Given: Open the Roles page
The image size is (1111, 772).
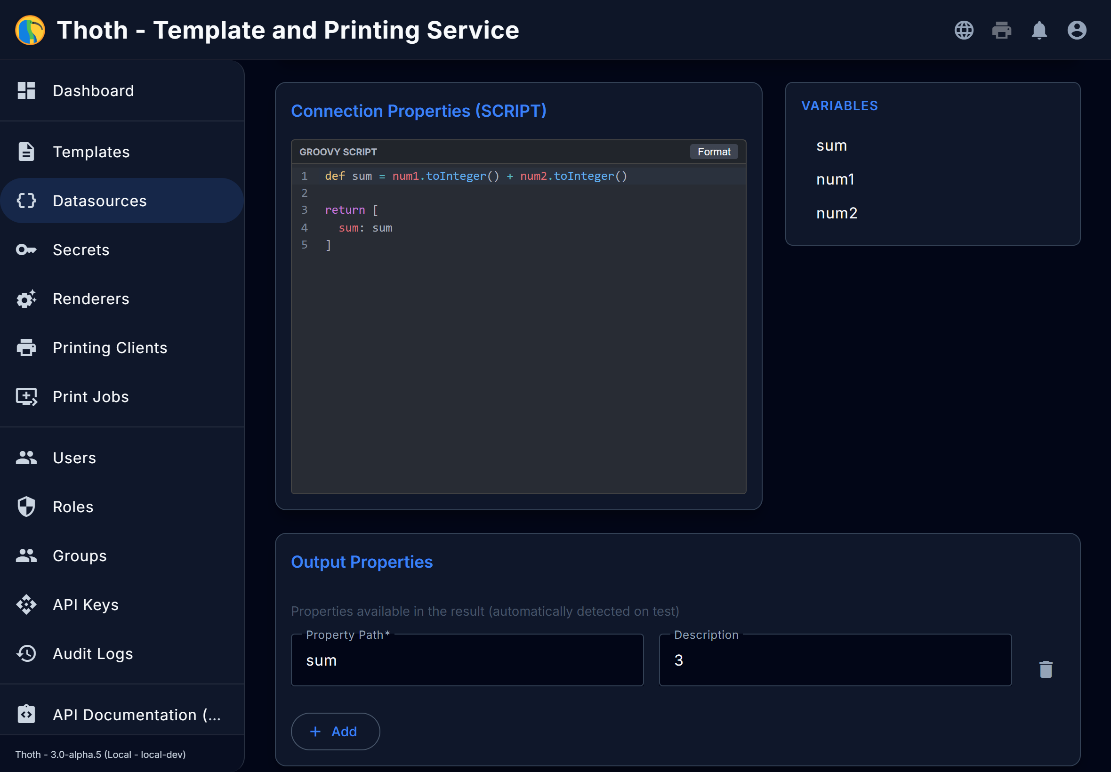Looking at the screenshot, I should coord(122,507).
